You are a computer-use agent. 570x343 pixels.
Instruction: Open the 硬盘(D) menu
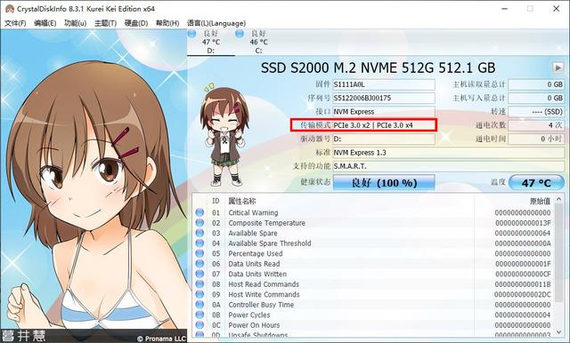tap(135, 23)
